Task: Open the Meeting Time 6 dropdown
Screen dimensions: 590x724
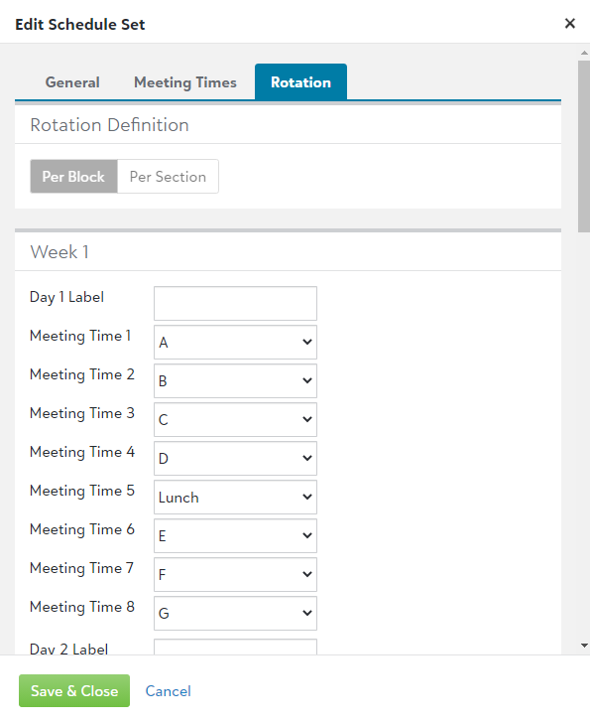Action: click(235, 536)
